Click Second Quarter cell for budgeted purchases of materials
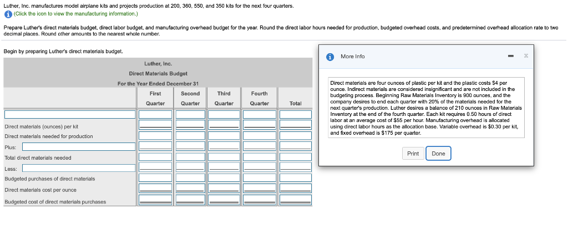The height and width of the screenshot is (234, 568). click(x=190, y=178)
